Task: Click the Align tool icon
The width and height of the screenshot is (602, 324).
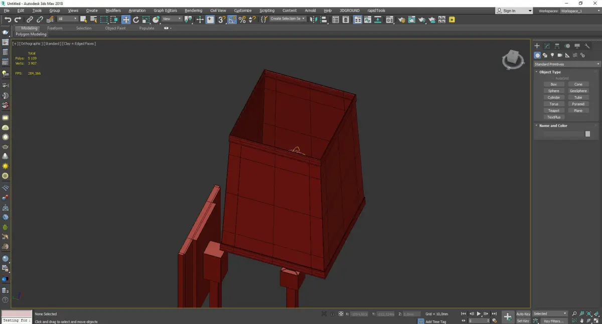Action: pyautogui.click(x=324, y=20)
